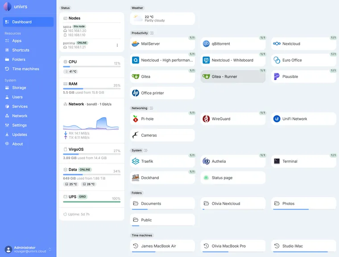Toggle the System group menu icon
The width and height of the screenshot is (339, 257).
tap(146, 150)
